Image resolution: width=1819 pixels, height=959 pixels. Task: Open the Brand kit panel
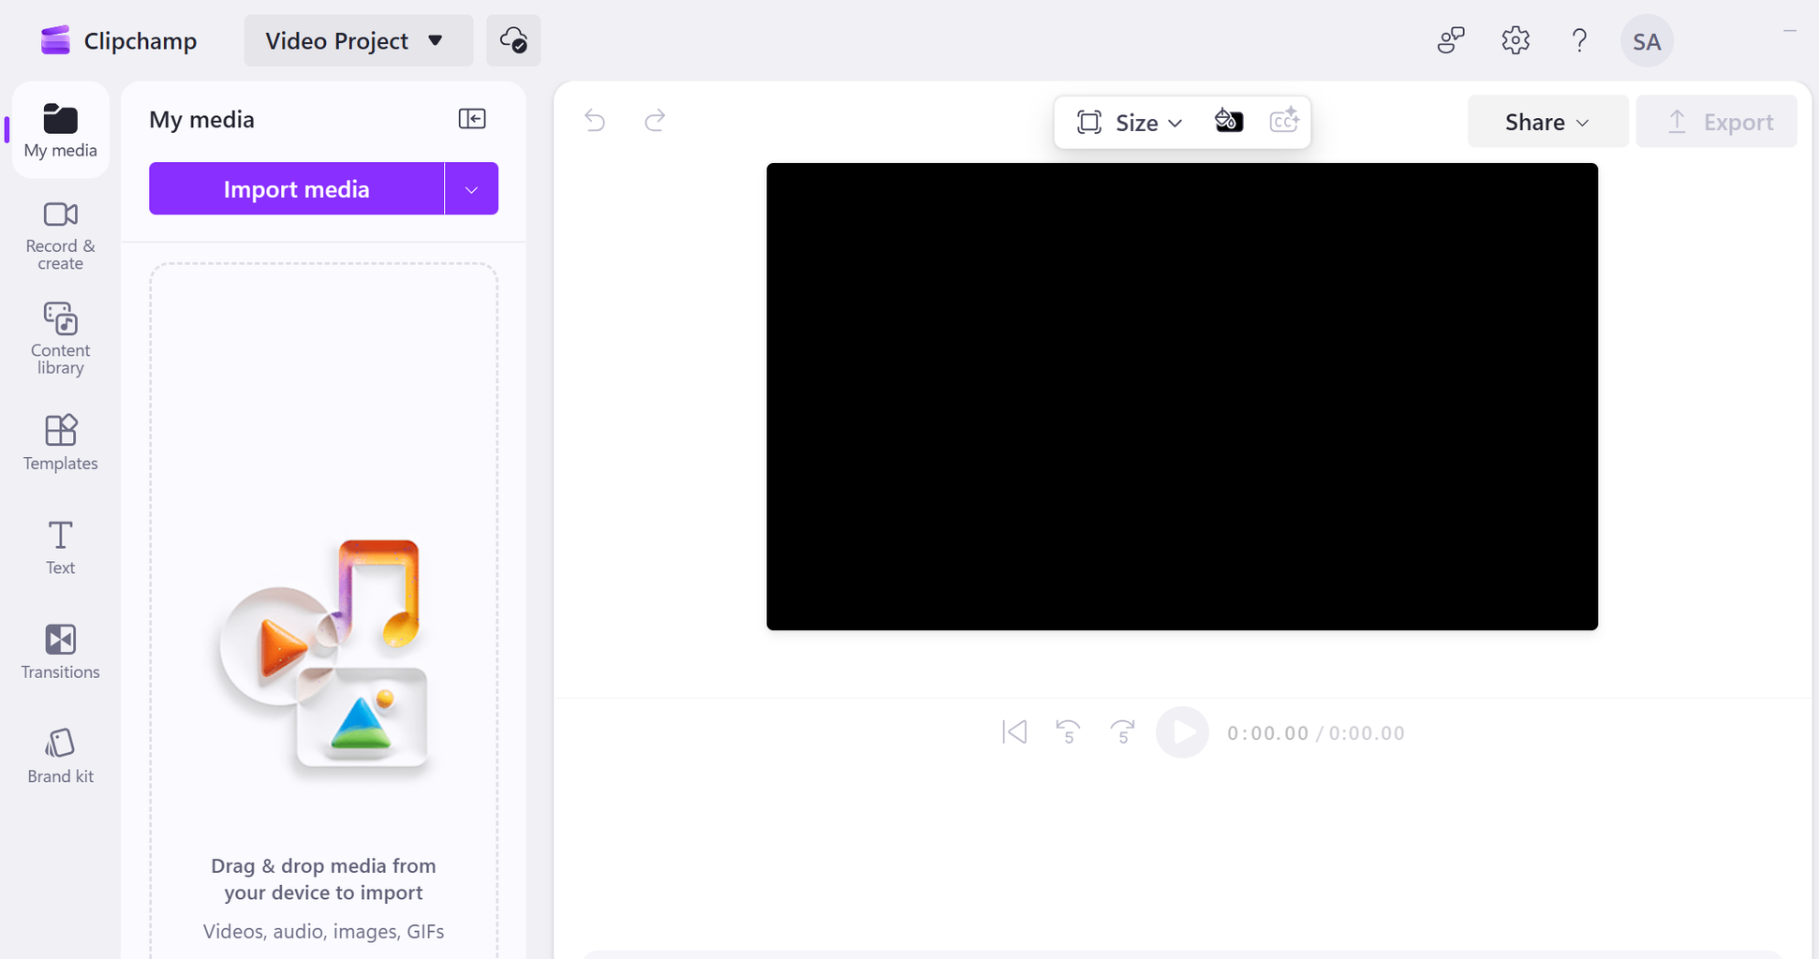[x=59, y=755]
